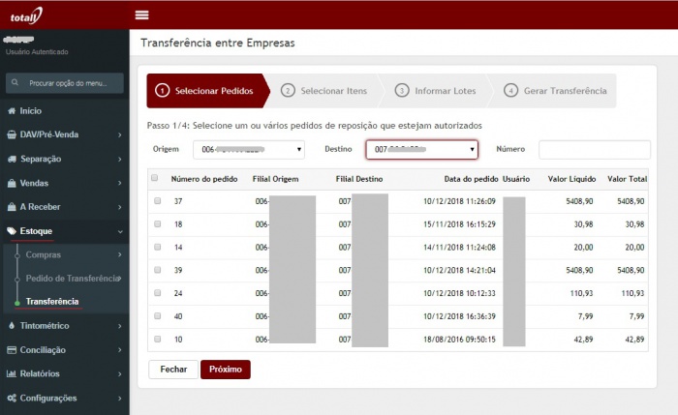
Task: Click the Início home icon in sidebar
Action: coord(12,111)
